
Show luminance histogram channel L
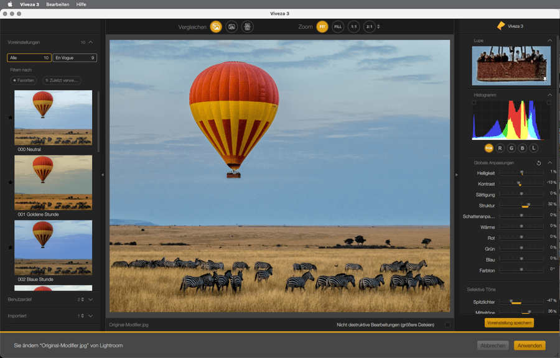click(534, 148)
